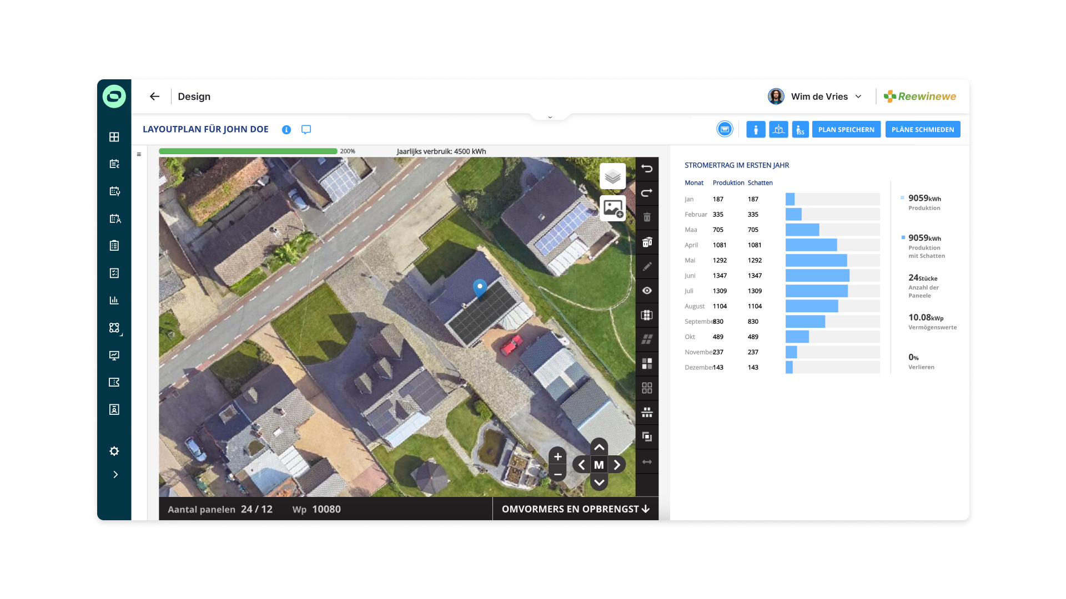
Task: Click the green 200% progress bar
Action: (x=248, y=151)
